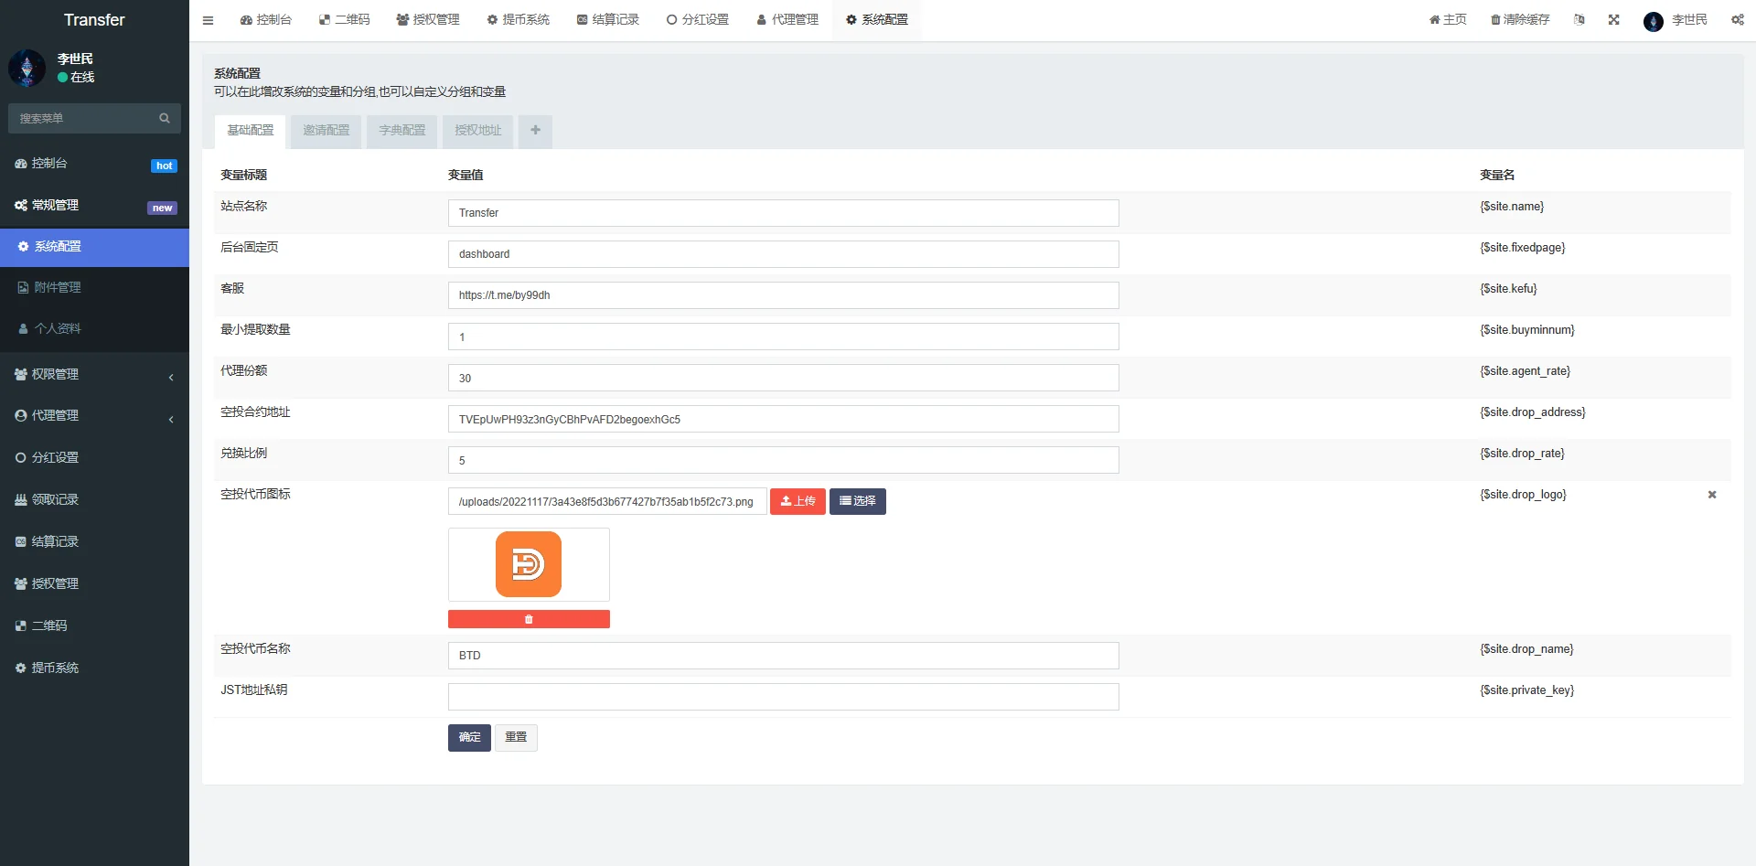The image size is (1756, 866).
Task: Click the orange token logo thumbnail
Action: (529, 564)
